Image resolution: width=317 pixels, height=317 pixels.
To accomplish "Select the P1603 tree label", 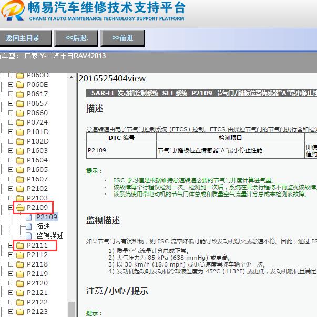I will (x=37, y=151).
